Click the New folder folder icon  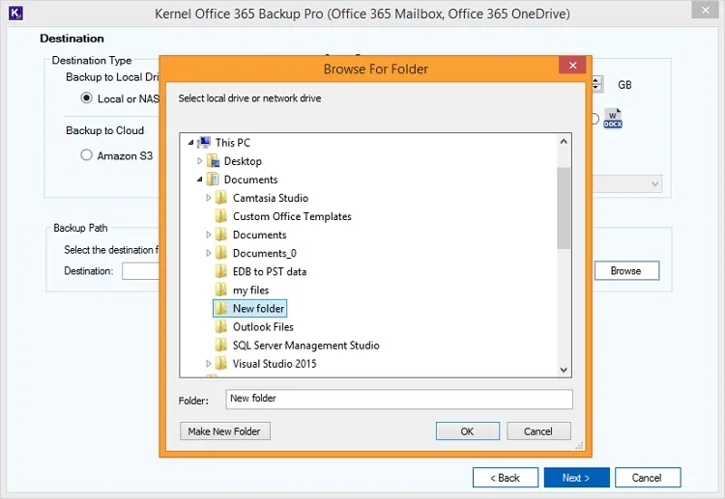pos(221,308)
